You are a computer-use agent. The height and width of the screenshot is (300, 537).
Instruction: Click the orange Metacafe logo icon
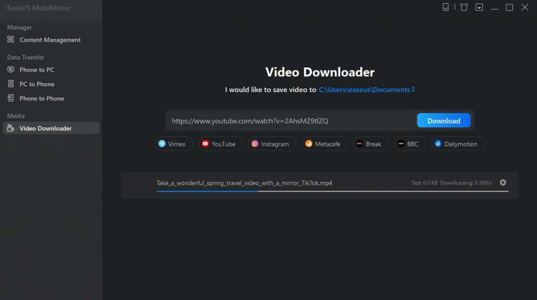[x=309, y=144]
